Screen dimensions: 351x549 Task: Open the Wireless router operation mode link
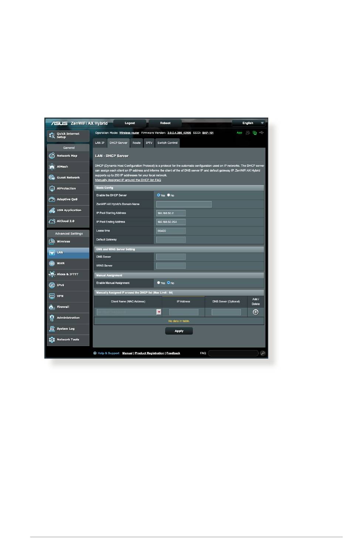129,133
